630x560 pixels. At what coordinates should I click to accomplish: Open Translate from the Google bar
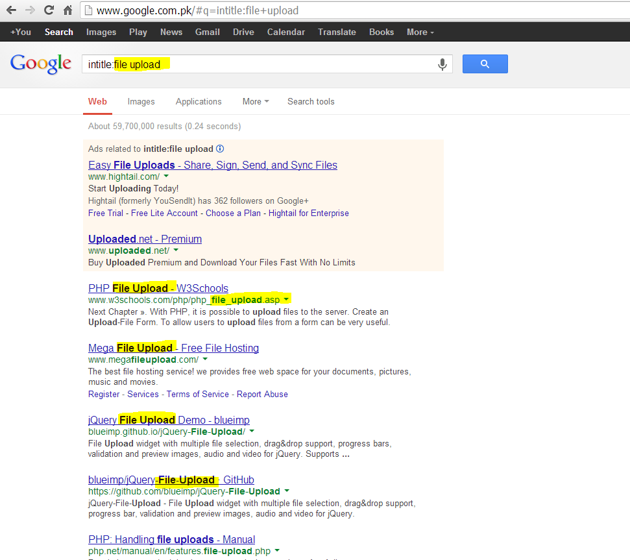(x=337, y=32)
